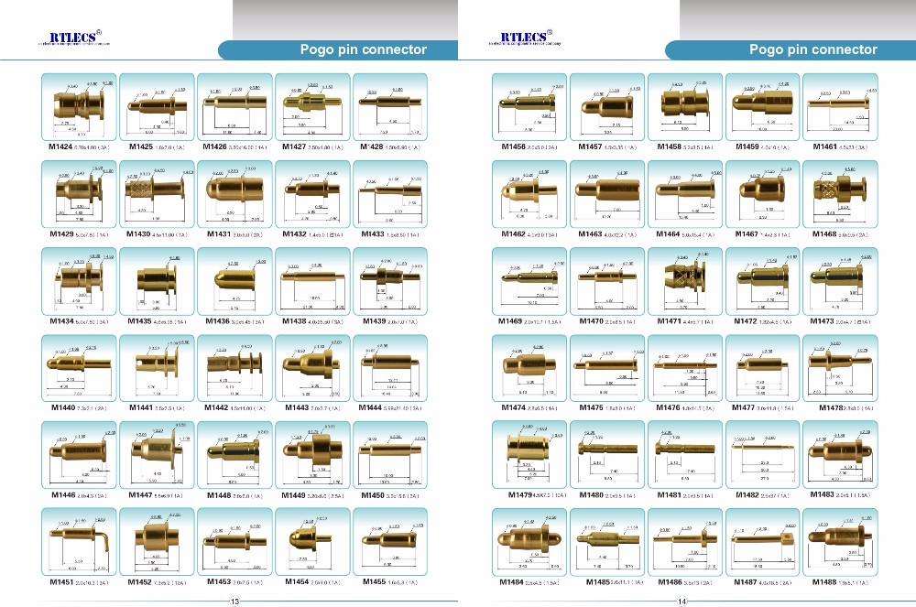This screenshot has width=916, height=607.
Task: Select the left page Pogo pin connector header
Action: click(x=364, y=49)
